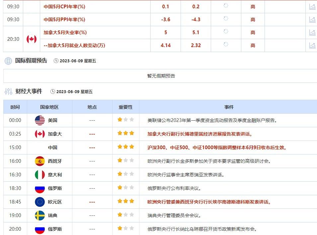Click the 事件 column header
317x235 pixels.
pos(229,107)
